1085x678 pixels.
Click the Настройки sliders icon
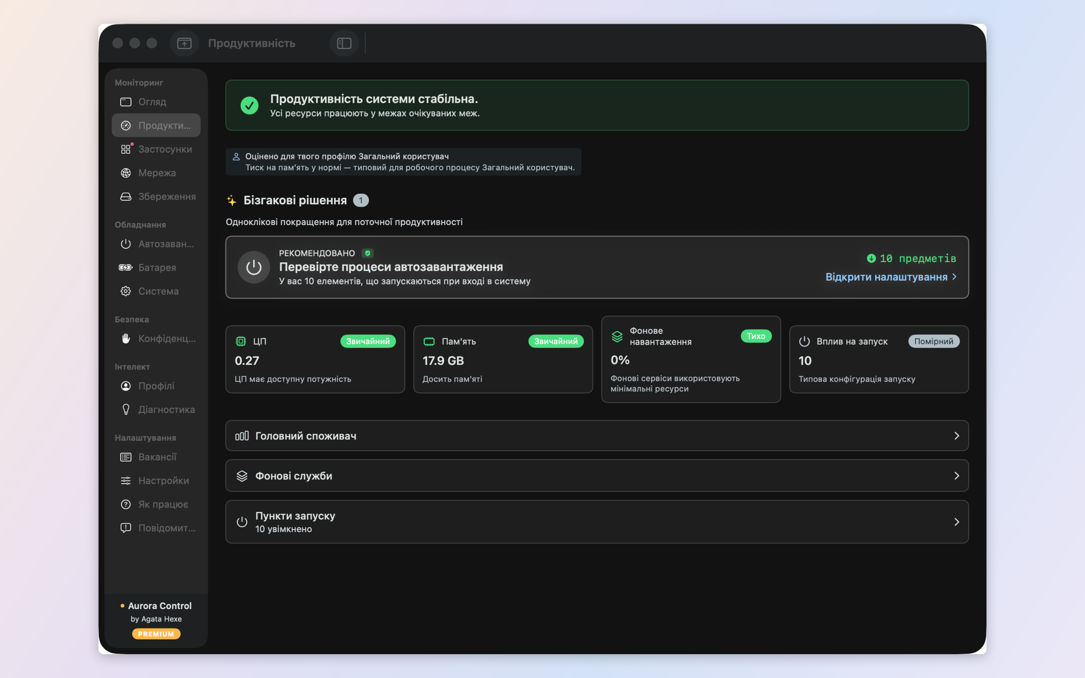(x=125, y=481)
